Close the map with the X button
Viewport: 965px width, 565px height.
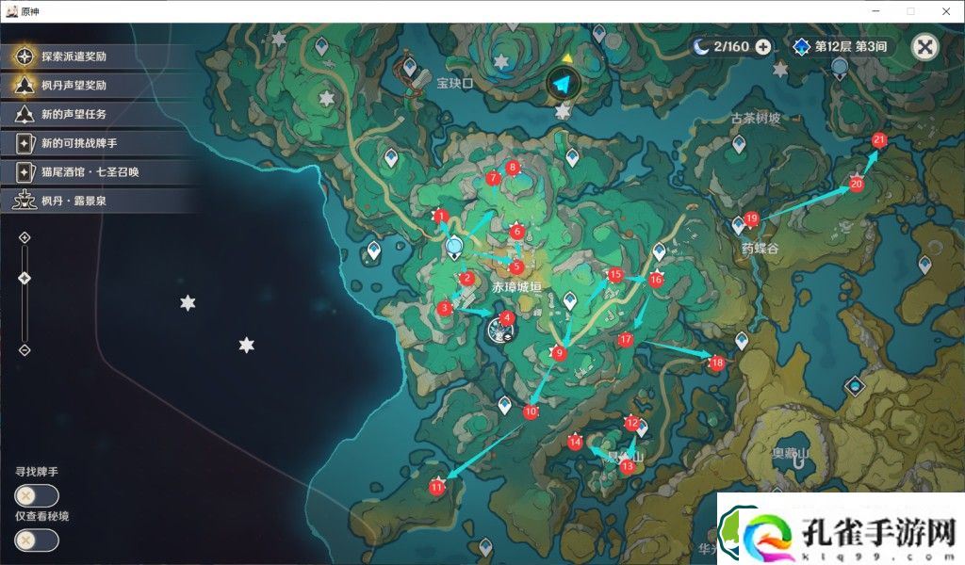point(924,47)
